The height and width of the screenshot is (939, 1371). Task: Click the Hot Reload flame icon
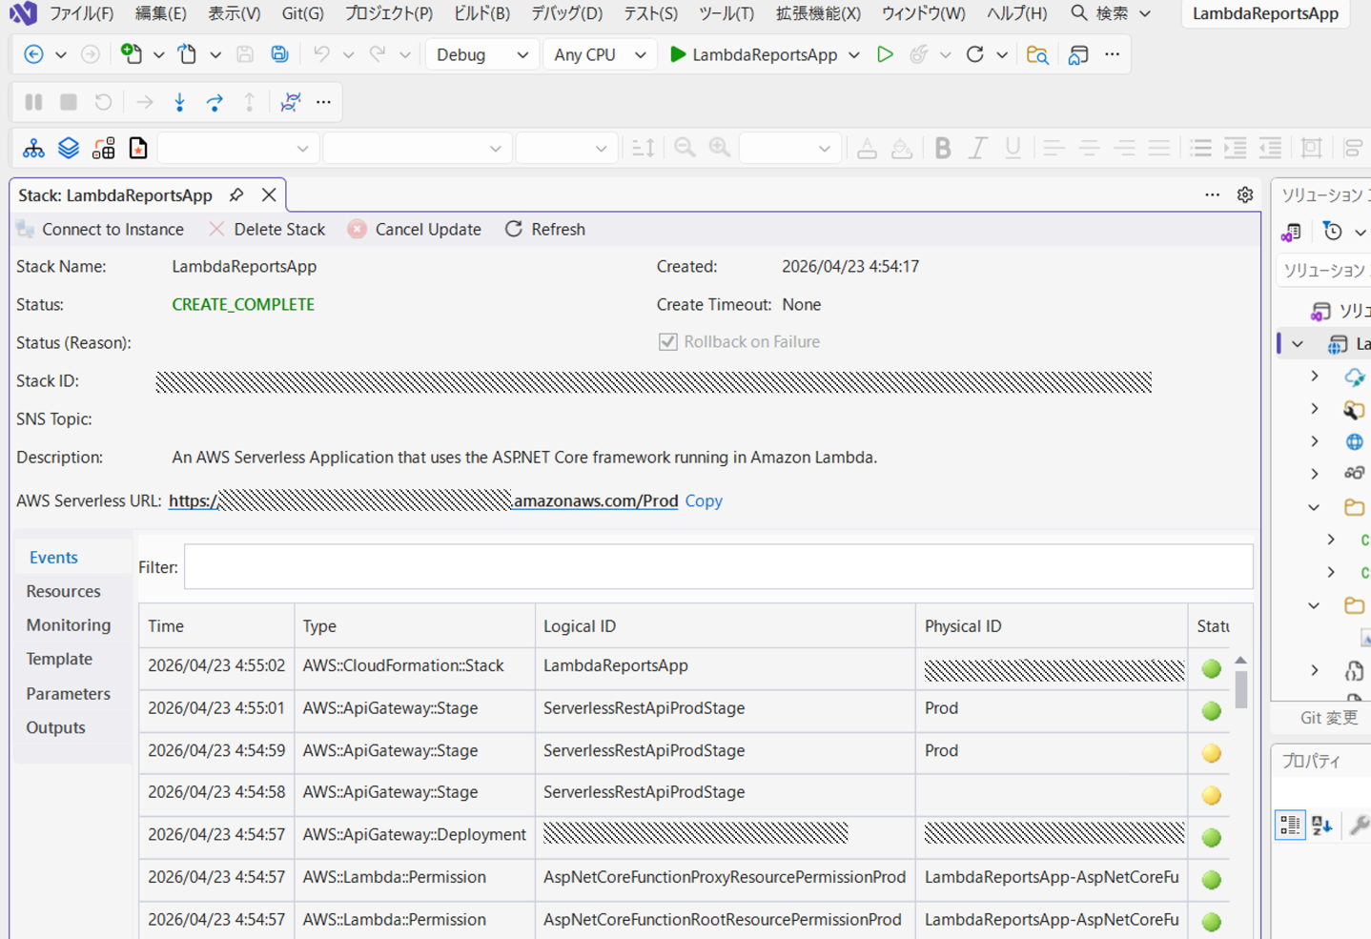point(919,54)
